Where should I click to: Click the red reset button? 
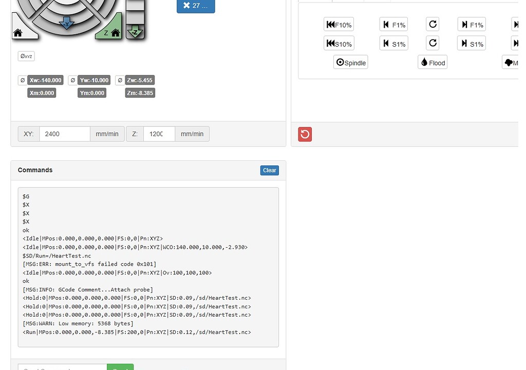coord(305,134)
